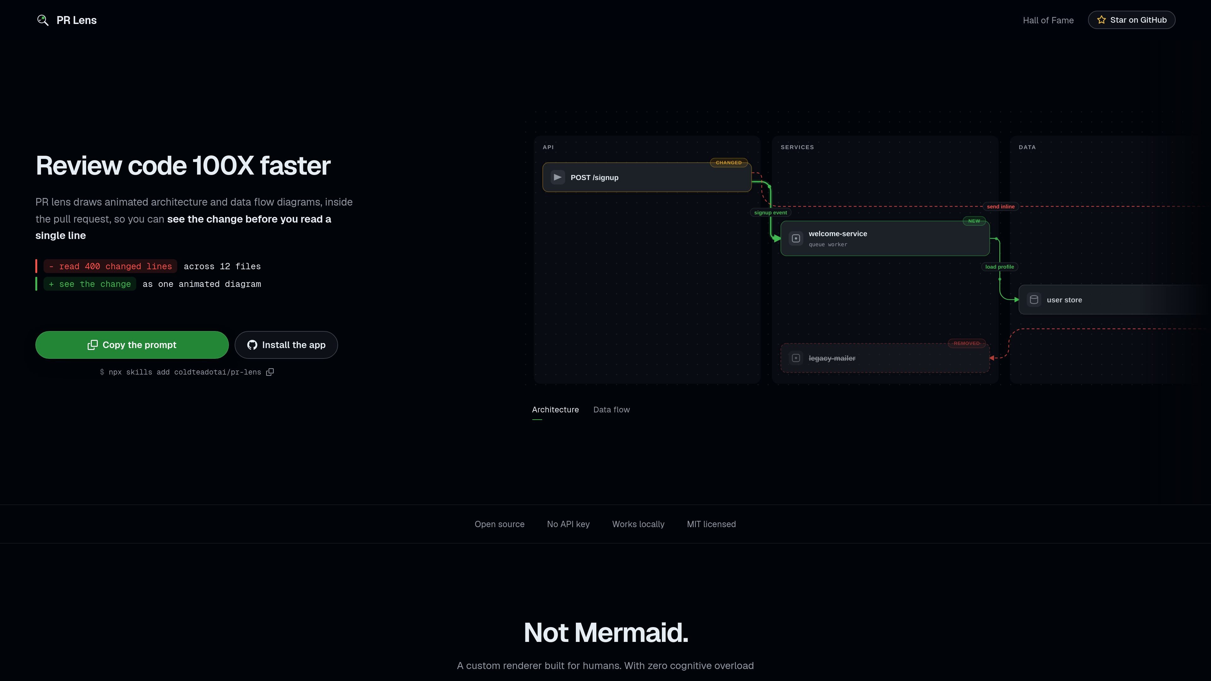
Task: Click the Review code 100X faster headline
Action: [183, 166]
